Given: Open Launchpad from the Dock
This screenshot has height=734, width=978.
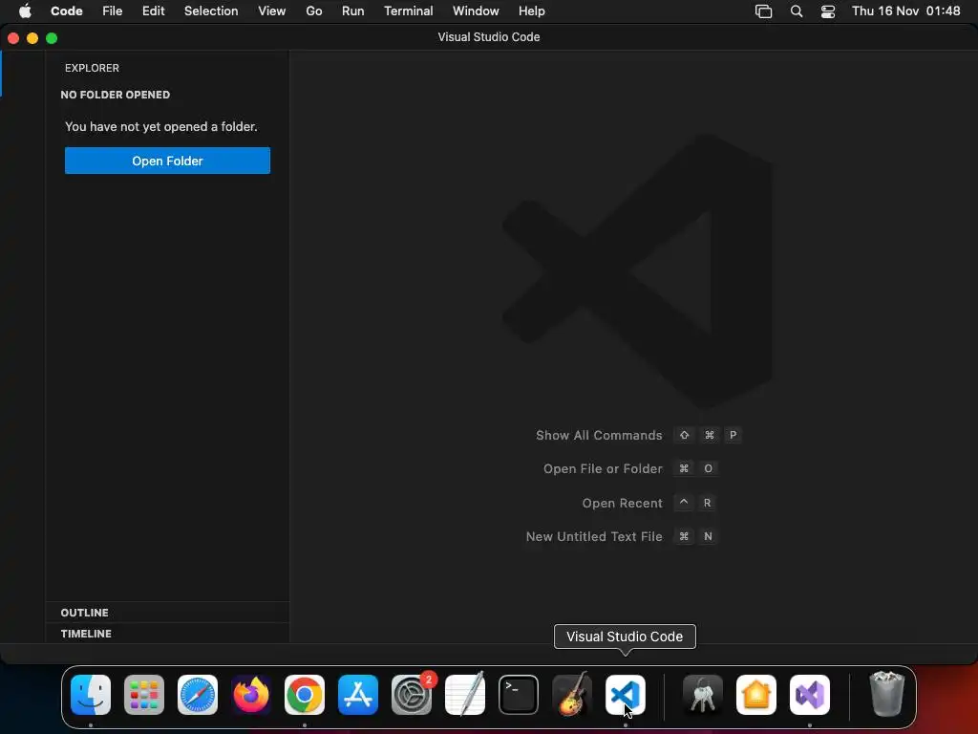Looking at the screenshot, I should click(144, 695).
